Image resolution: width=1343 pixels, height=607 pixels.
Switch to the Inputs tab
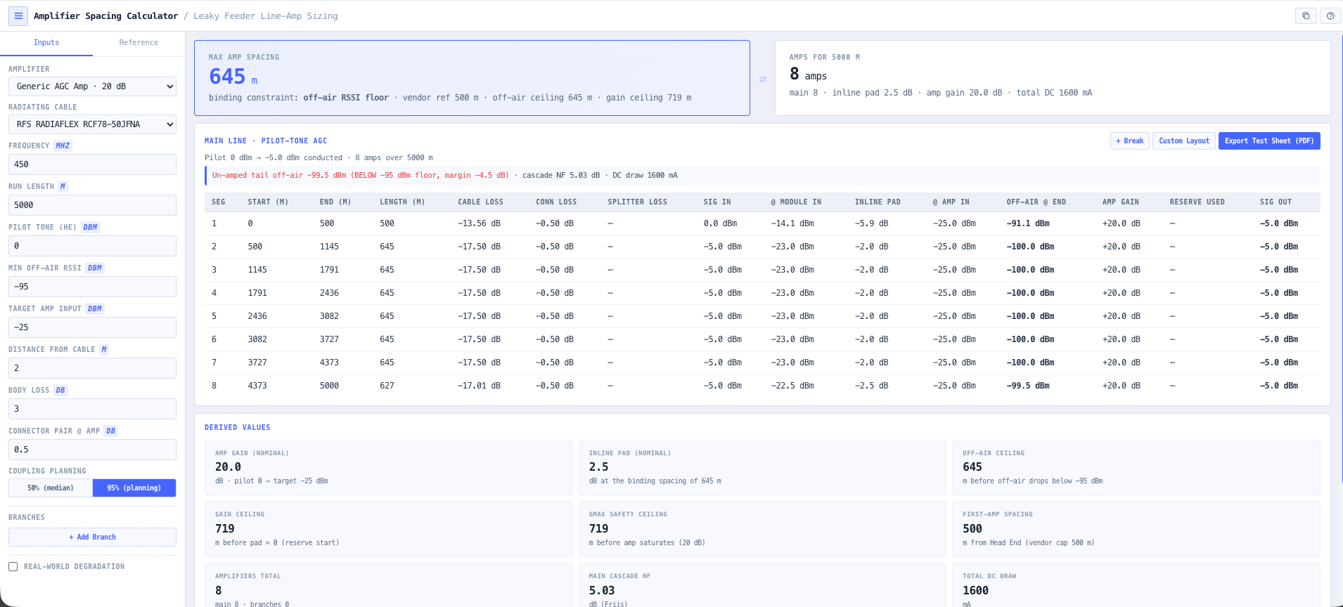click(46, 43)
